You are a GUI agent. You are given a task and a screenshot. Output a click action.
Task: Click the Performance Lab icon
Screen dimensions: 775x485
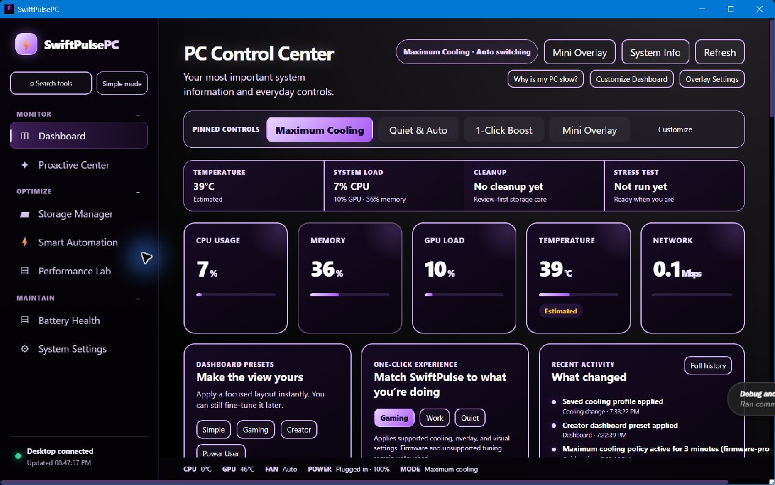[24, 271]
